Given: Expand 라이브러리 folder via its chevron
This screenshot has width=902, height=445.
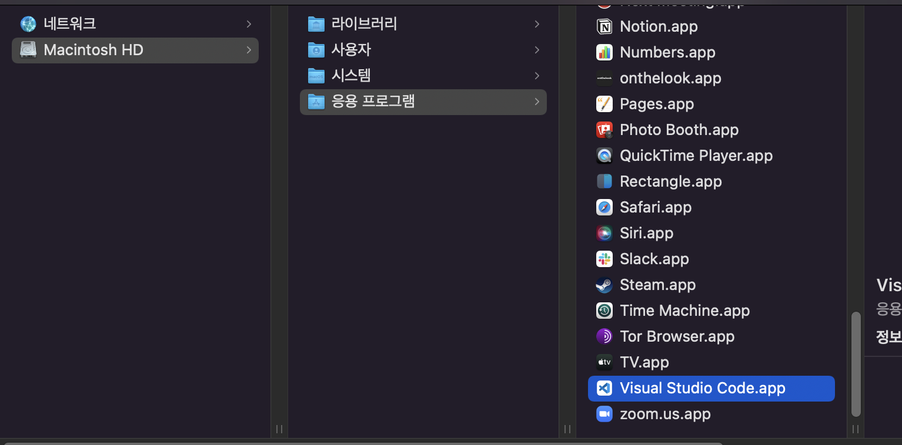Looking at the screenshot, I should (537, 24).
